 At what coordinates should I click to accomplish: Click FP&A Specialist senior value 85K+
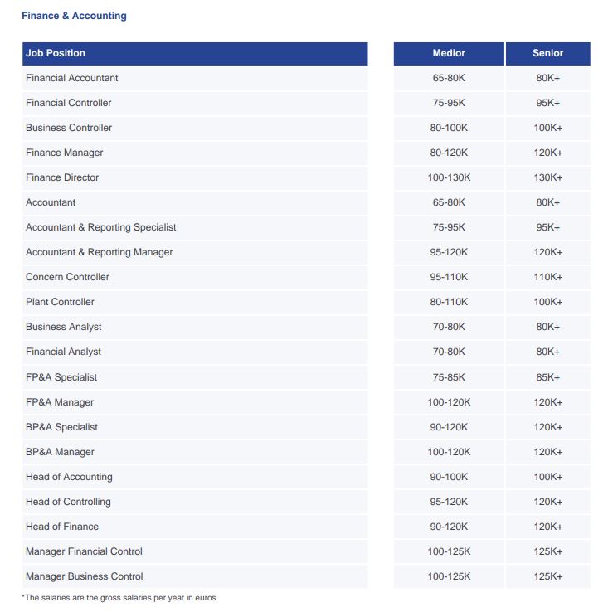[x=548, y=377]
